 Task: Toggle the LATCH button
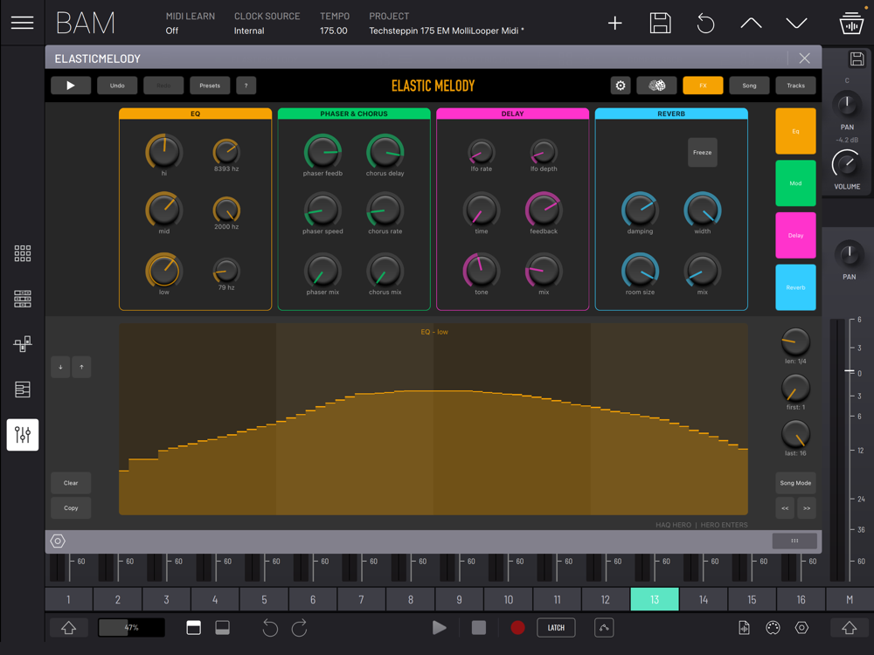click(556, 627)
